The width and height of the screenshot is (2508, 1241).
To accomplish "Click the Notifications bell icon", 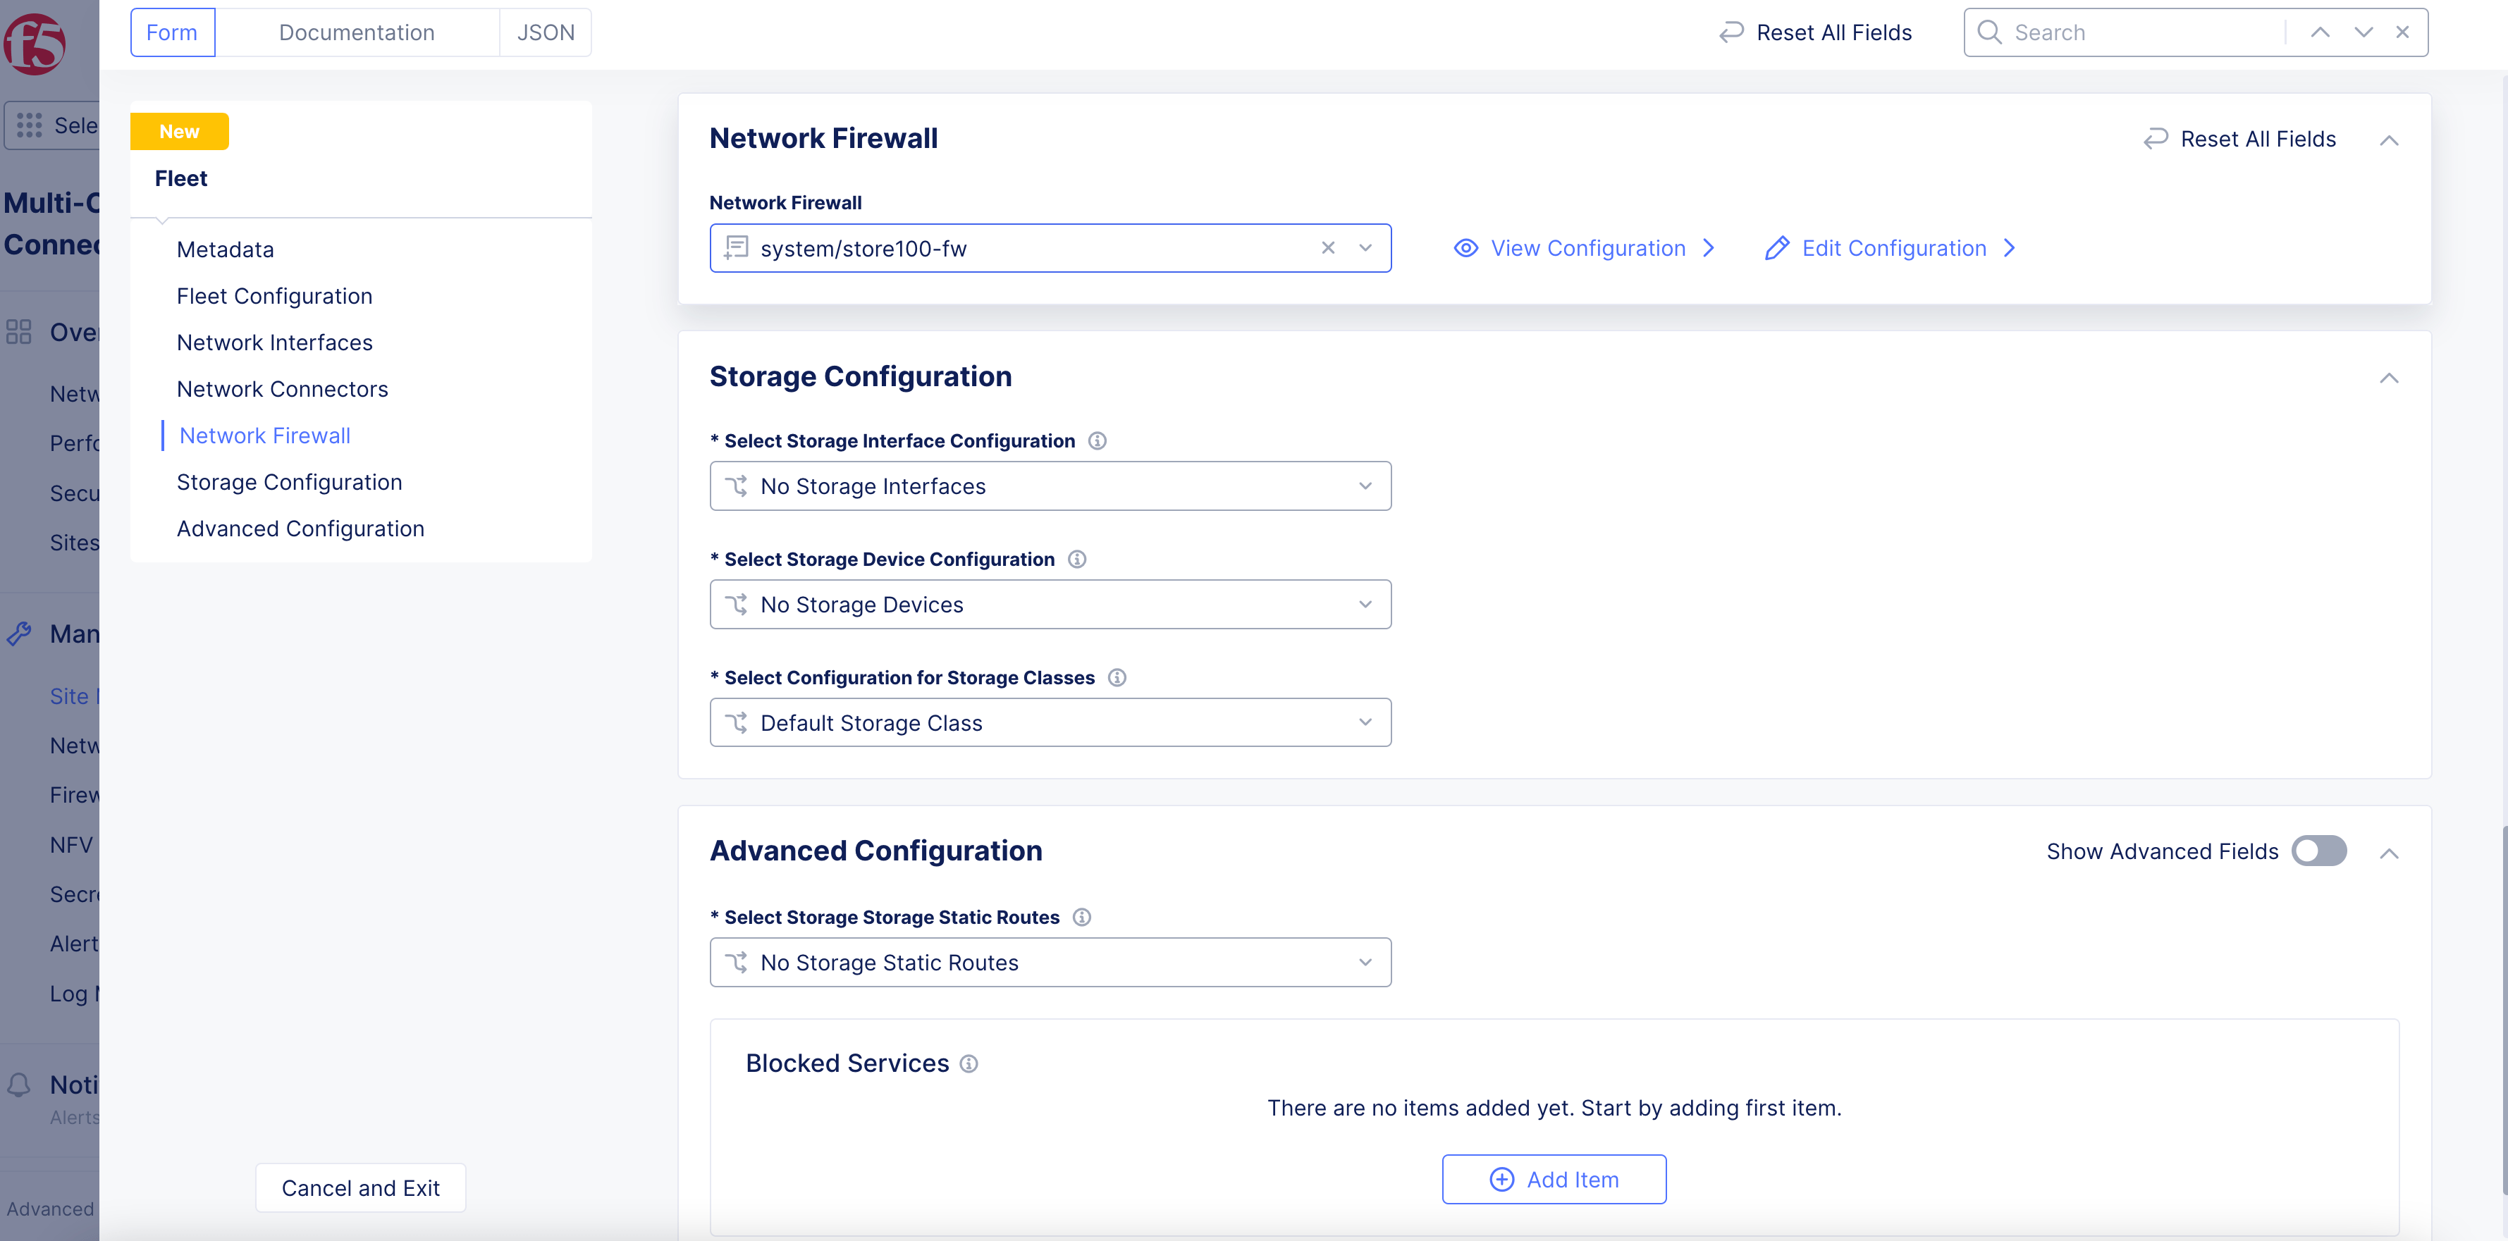I will pyautogui.click(x=20, y=1082).
